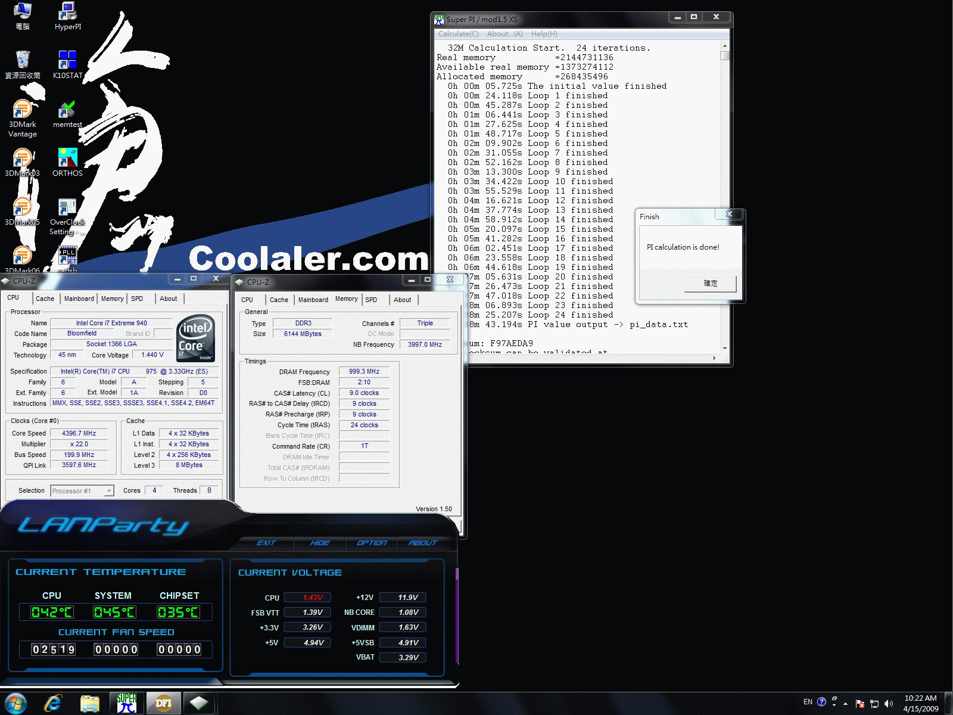Viewport: 953px width, 715px height.
Task: Open the Recycle Bin desktop icon
Action: (x=23, y=64)
